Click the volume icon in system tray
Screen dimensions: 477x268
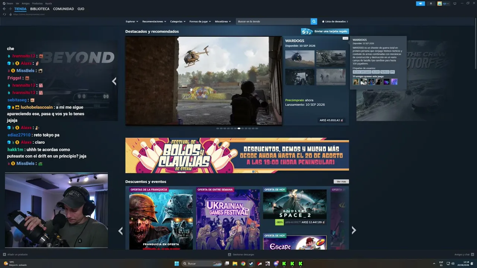453,264
